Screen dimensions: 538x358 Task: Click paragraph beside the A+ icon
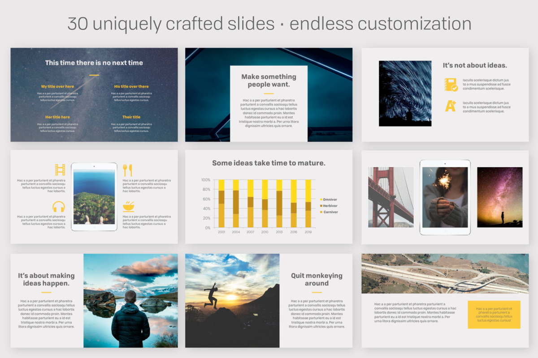coord(486,107)
